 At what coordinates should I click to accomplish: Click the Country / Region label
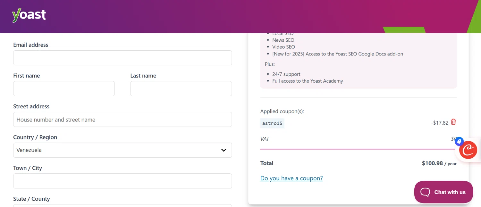35,137
